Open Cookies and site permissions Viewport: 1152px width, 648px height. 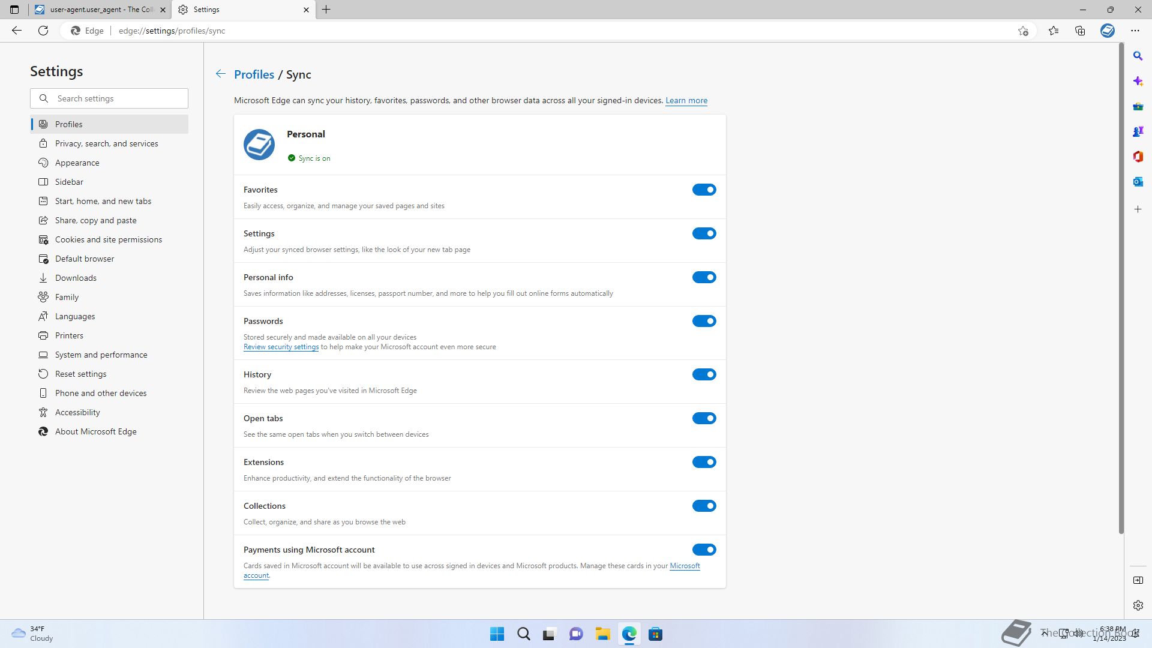click(x=109, y=239)
